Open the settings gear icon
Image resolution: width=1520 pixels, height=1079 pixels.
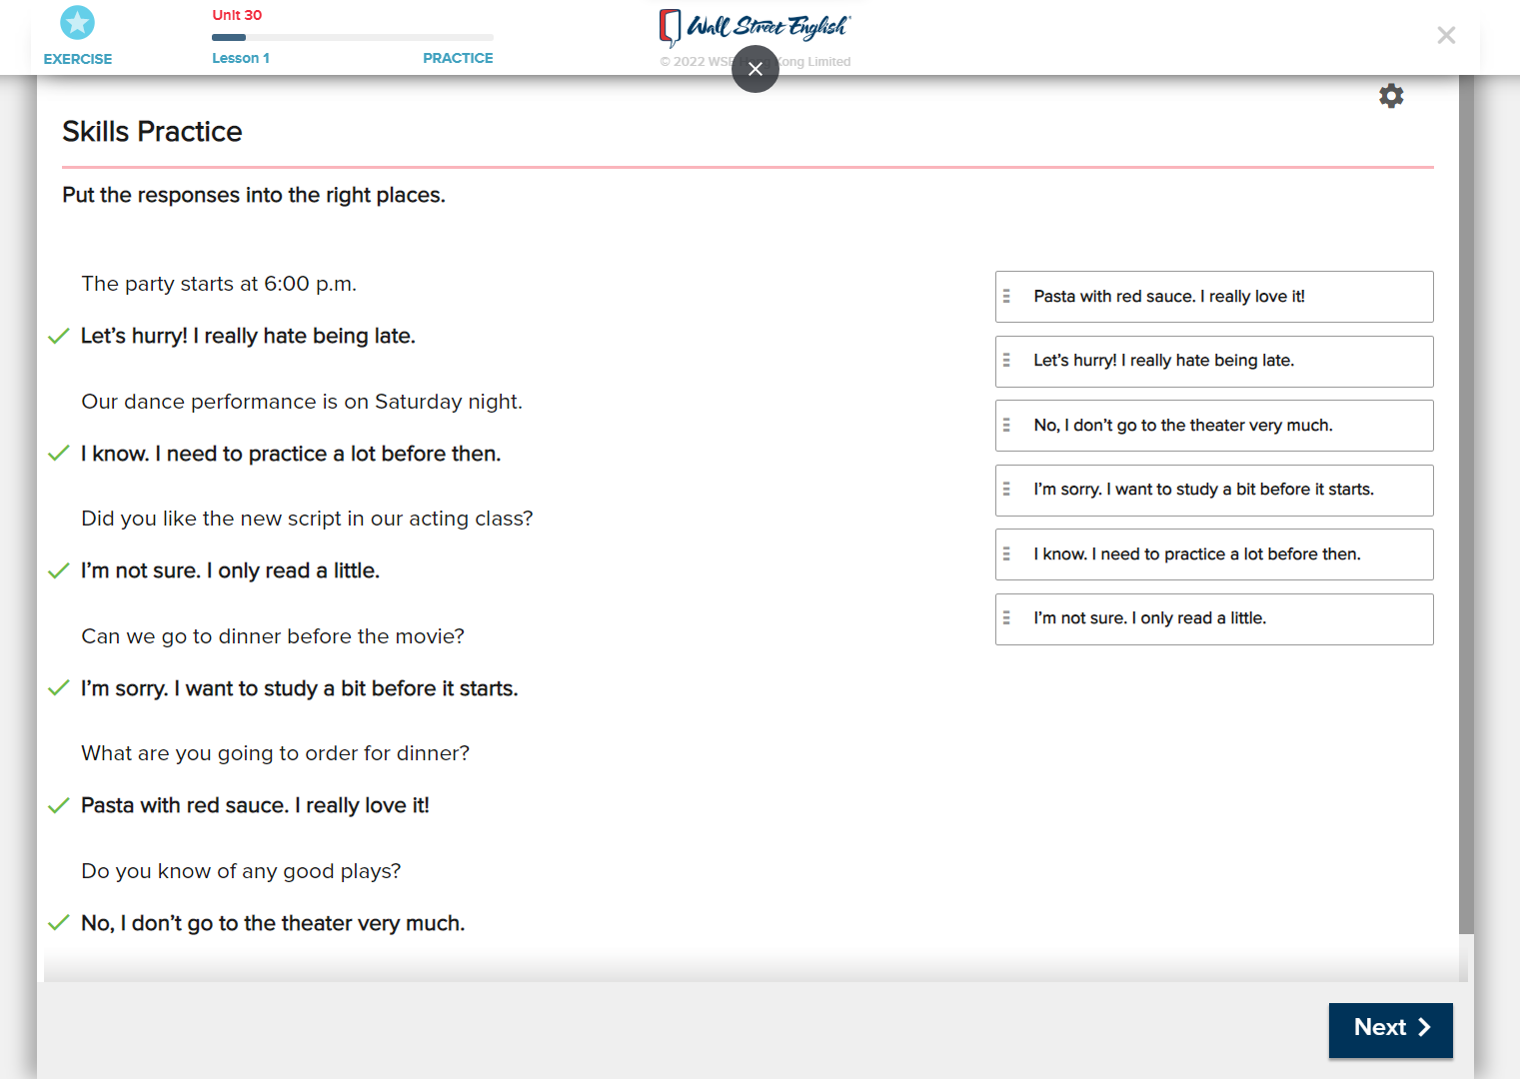pos(1391,96)
